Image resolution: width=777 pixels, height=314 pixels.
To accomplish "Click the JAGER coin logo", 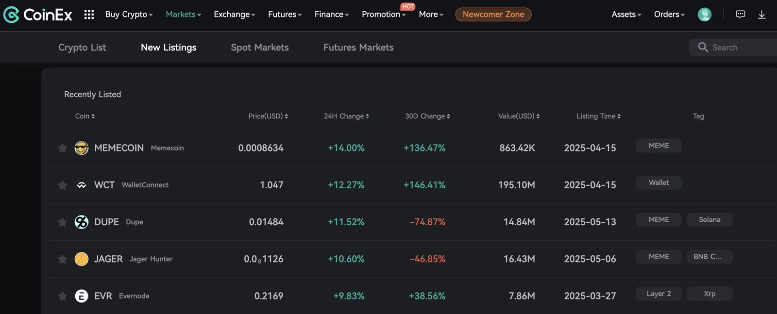I will (82, 259).
